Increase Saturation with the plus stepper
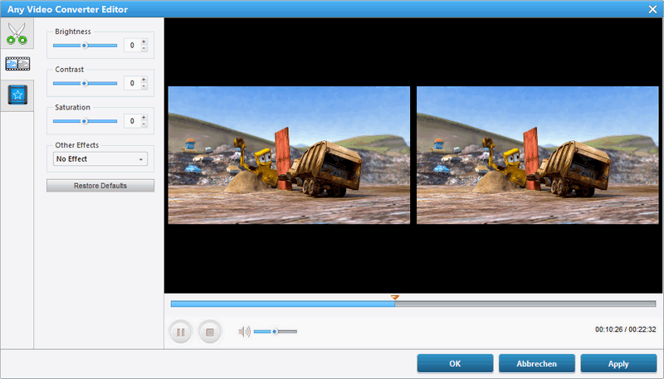This screenshot has width=664, height=379. (144, 118)
